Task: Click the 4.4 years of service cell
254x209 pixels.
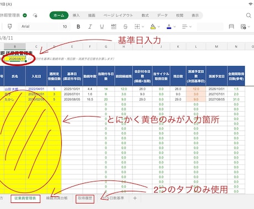Action: [x=90, y=89]
